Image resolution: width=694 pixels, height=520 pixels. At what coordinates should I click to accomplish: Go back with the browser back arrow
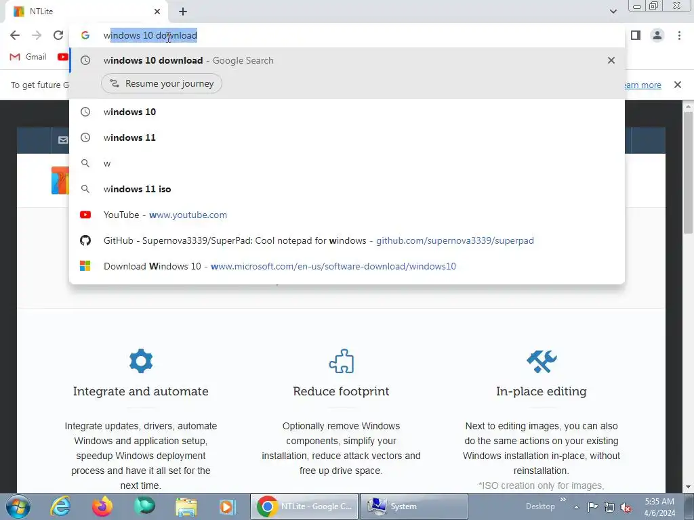[15, 35]
